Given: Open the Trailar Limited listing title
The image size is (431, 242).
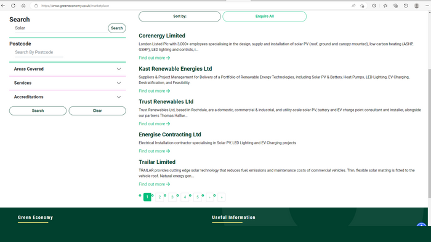Looking at the screenshot, I should 157,162.
